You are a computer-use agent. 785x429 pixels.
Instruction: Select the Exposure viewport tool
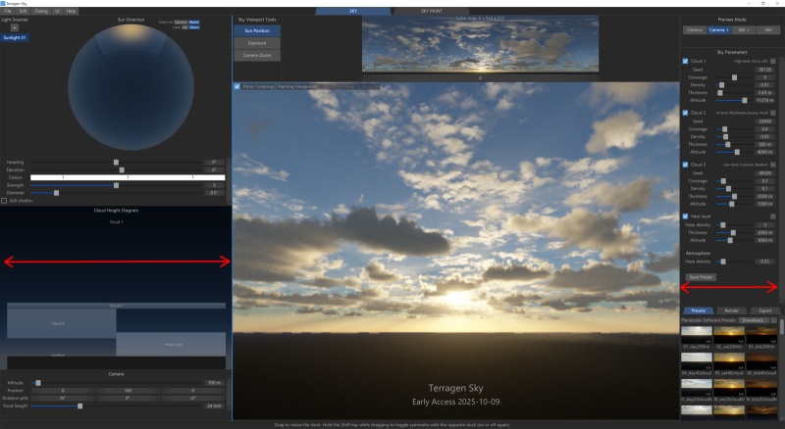coord(258,43)
